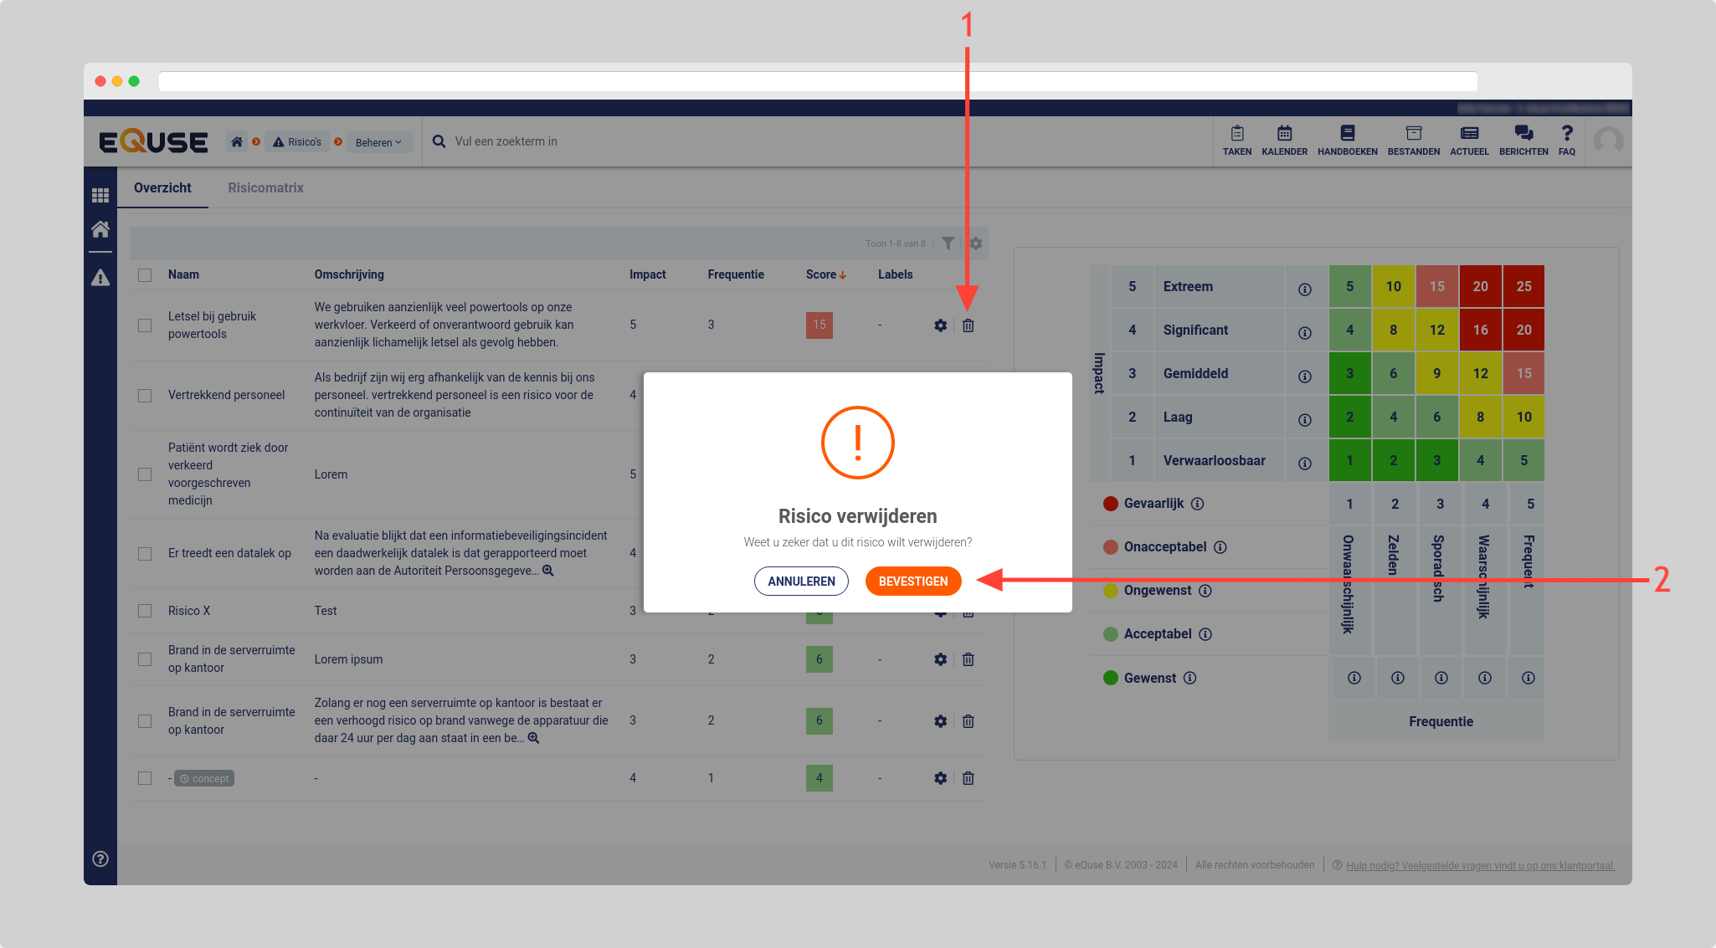
Task: Click trash icon for Letsel bij gebruik powertools
Action: 968,325
